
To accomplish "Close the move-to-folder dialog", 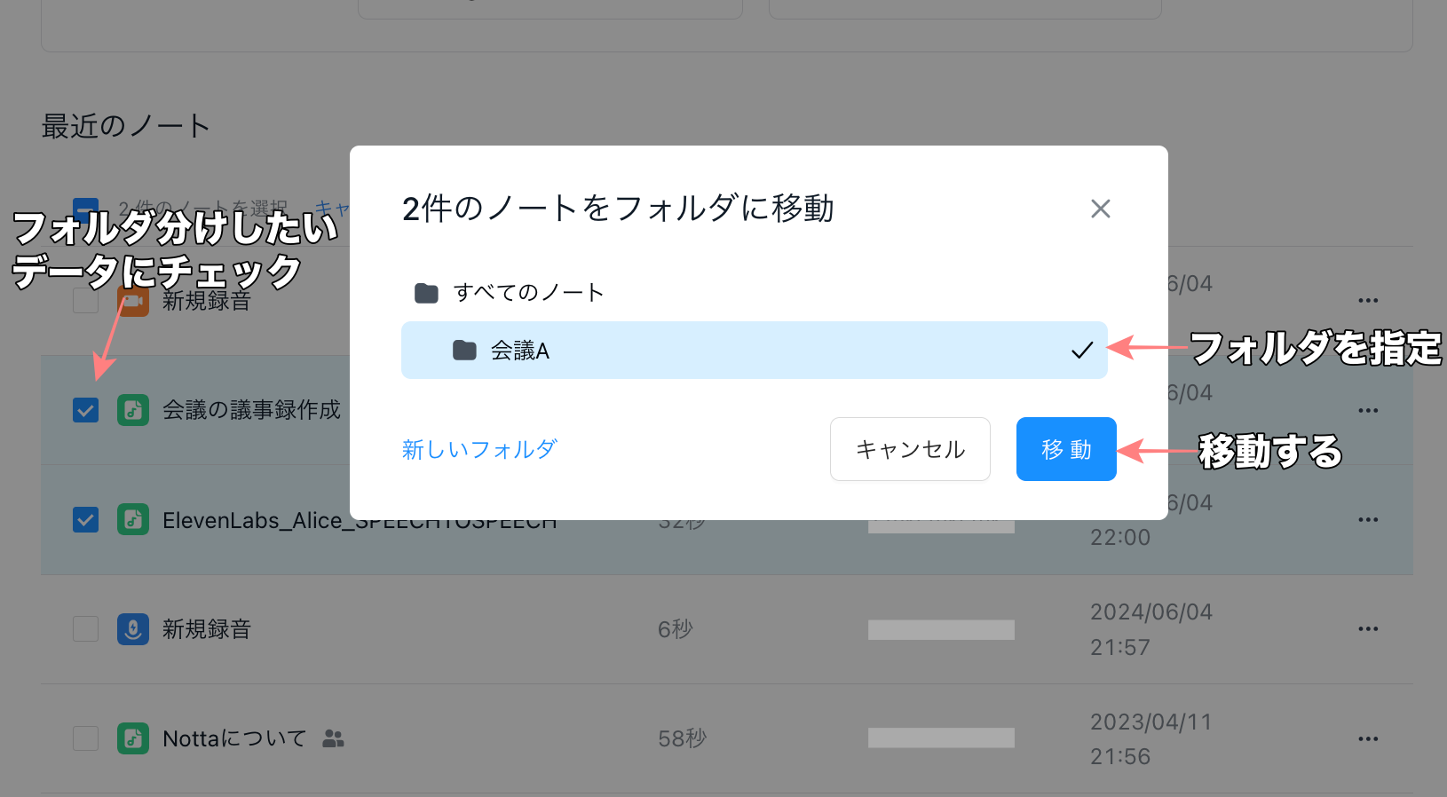I will [1100, 209].
